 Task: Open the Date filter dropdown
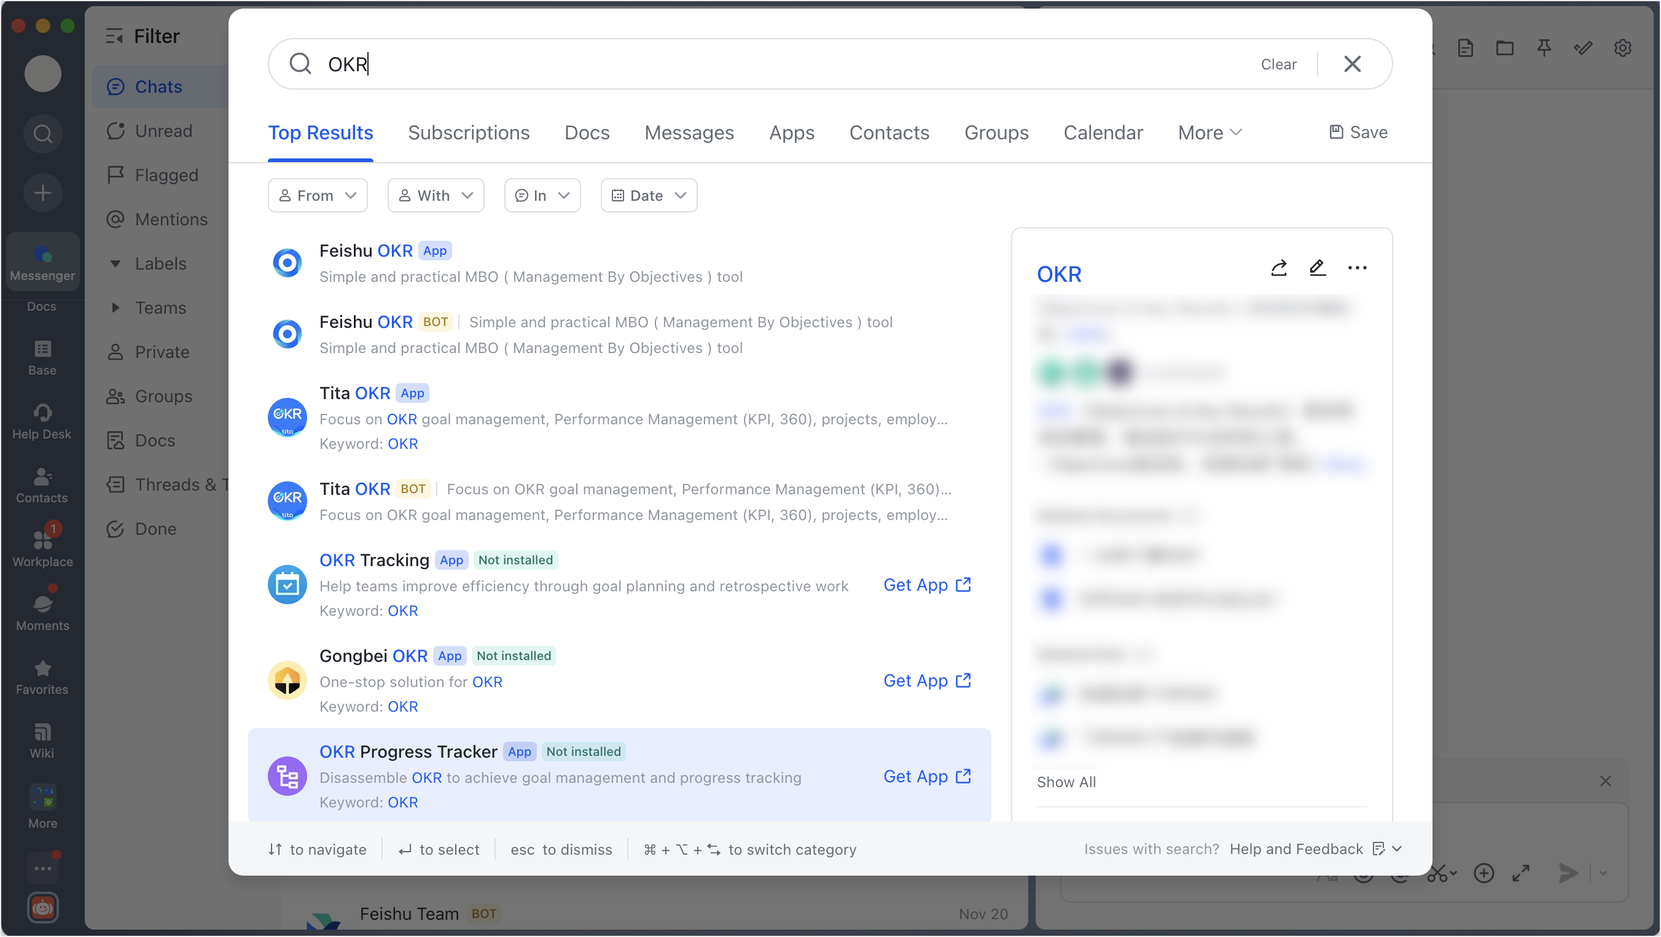pos(648,195)
